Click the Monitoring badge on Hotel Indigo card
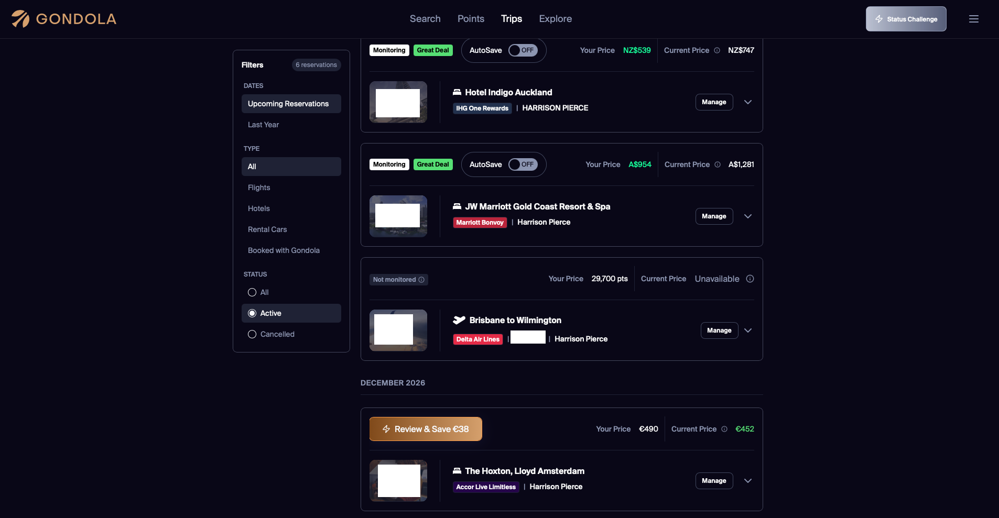 (x=389, y=50)
